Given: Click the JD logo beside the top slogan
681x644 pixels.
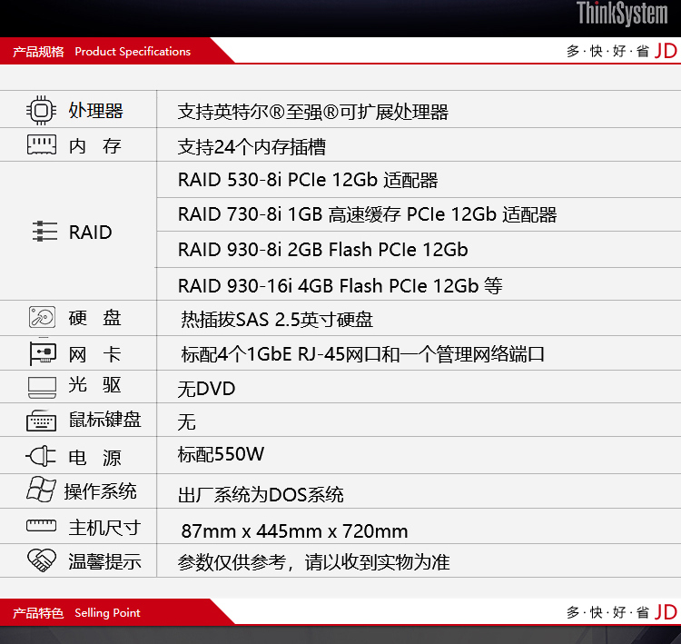Looking at the screenshot, I should (666, 51).
